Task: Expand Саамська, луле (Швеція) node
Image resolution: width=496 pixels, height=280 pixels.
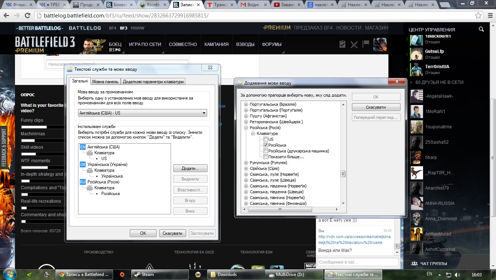Action: (x=247, y=180)
